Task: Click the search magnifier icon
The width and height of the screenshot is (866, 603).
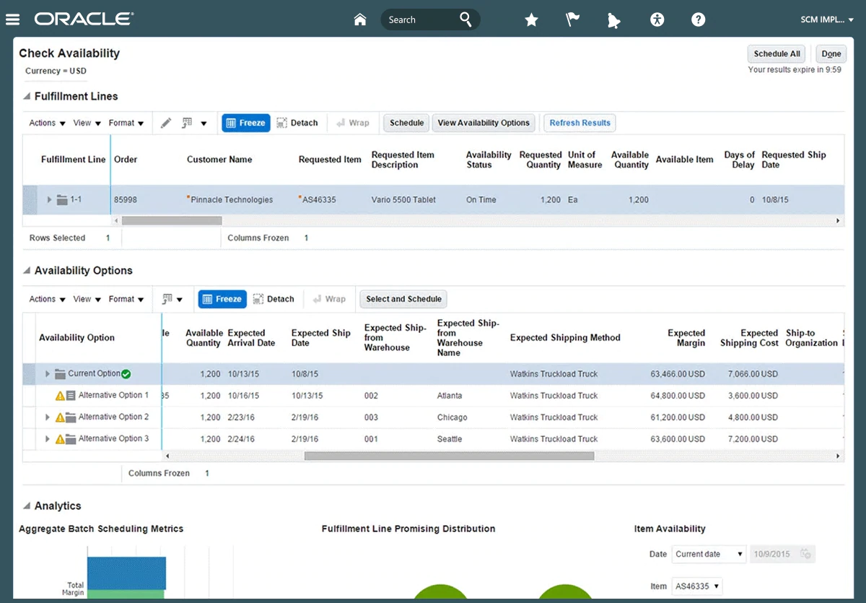Action: (466, 19)
